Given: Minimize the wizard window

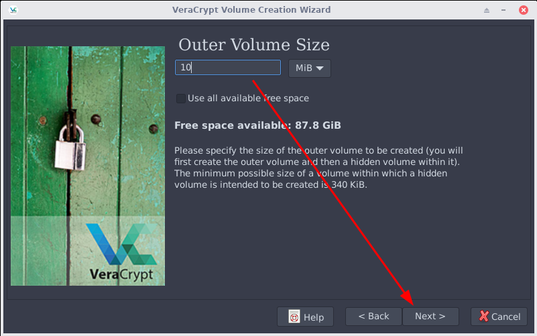Looking at the screenshot, I should pos(503,10).
